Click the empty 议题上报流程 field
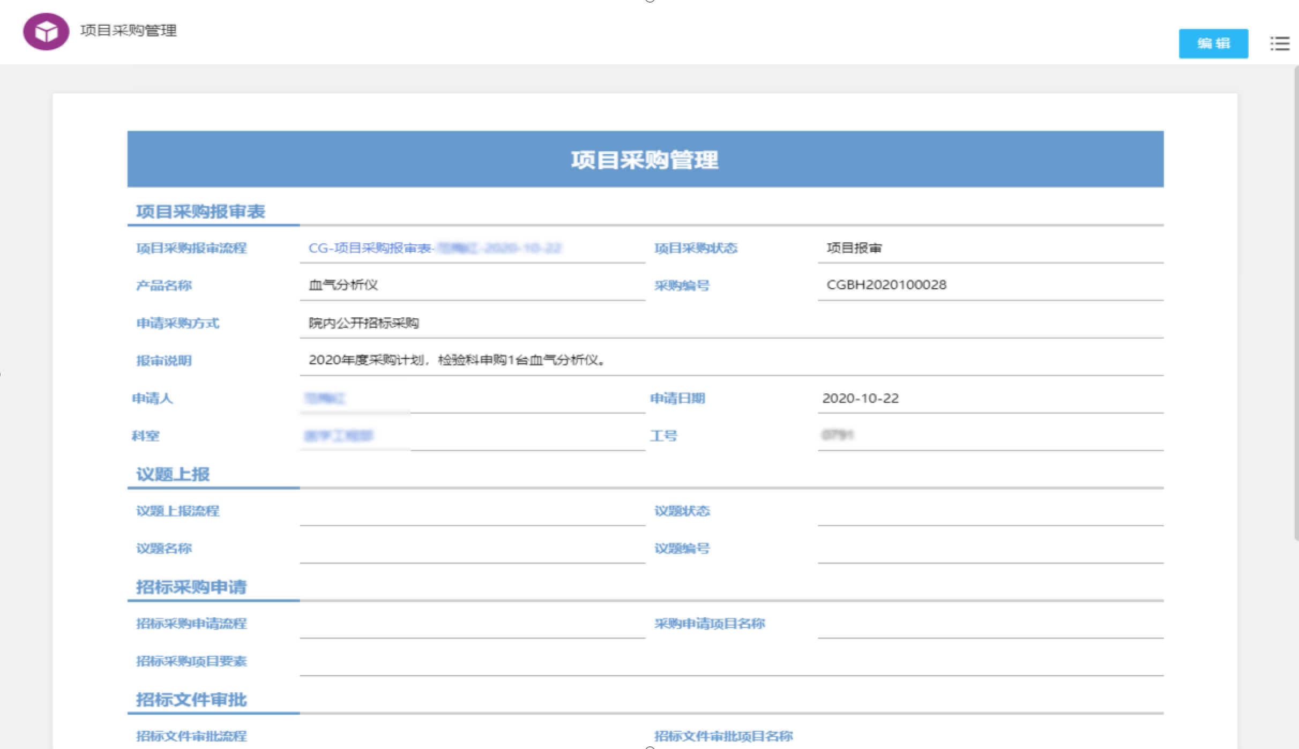Image resolution: width=1299 pixels, height=749 pixels. pos(472,511)
